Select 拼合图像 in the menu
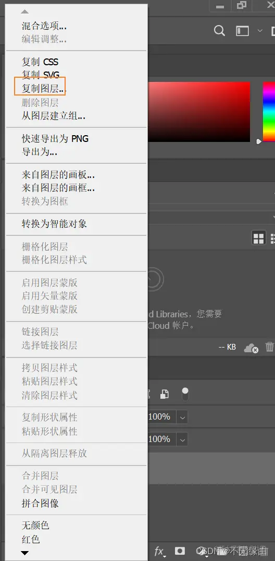The width and height of the screenshot is (275, 561). [40, 504]
